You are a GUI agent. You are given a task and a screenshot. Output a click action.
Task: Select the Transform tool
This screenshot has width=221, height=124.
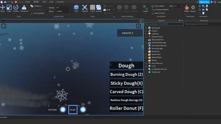(24, 8)
